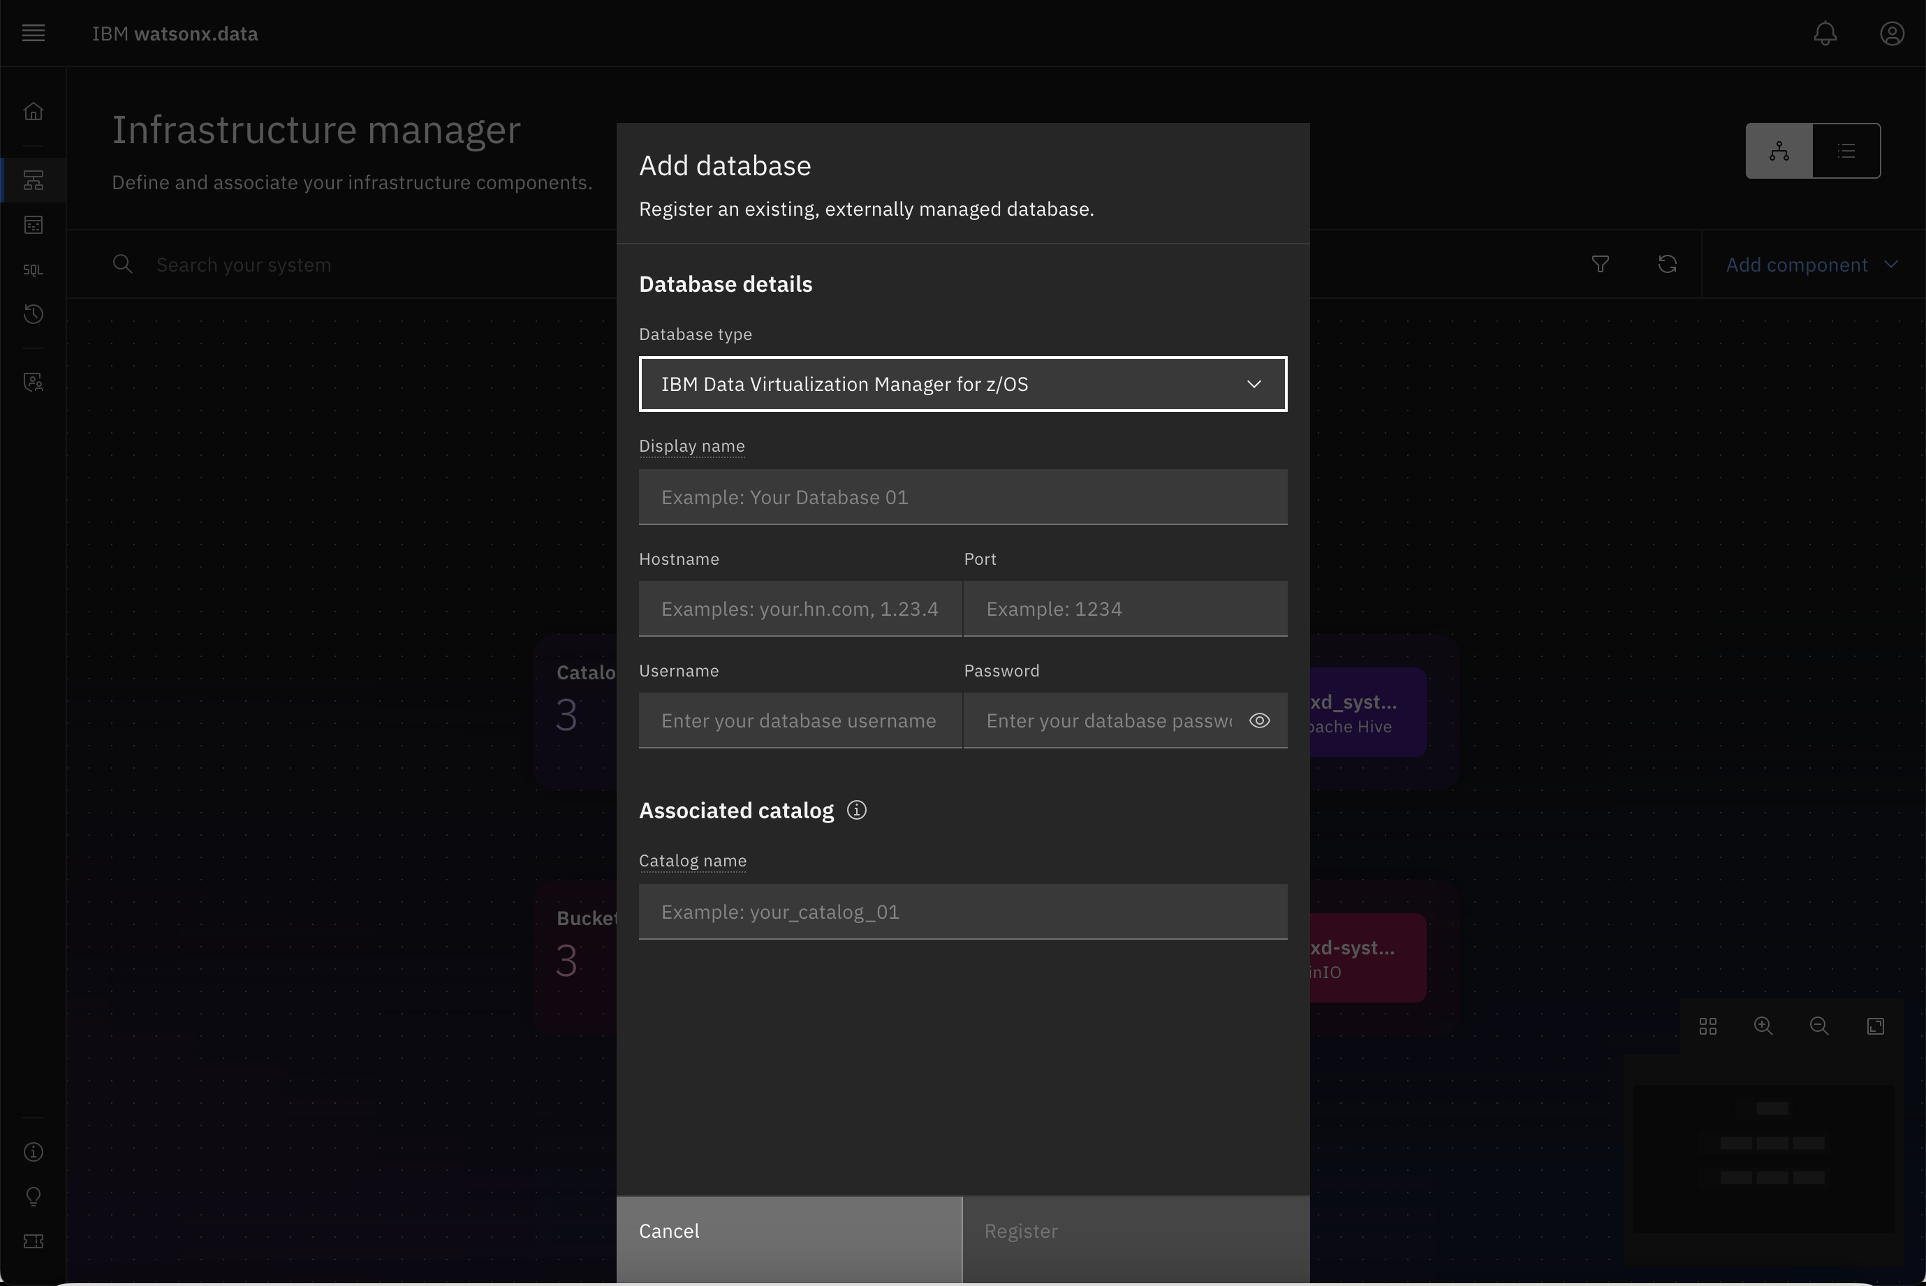Viewport: 1926px width, 1286px height.
Task: Zoom in on the canvas
Action: point(1763,1026)
